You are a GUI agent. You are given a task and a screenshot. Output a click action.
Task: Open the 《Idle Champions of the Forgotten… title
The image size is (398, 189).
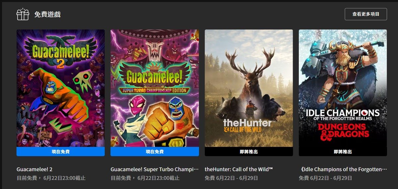(343, 169)
